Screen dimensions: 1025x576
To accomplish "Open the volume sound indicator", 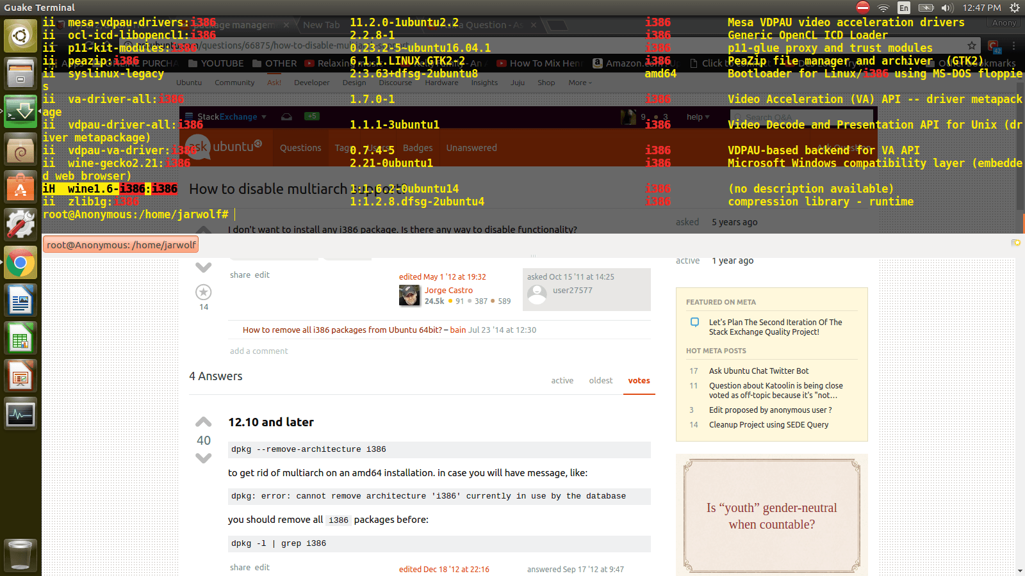I will click(947, 8).
